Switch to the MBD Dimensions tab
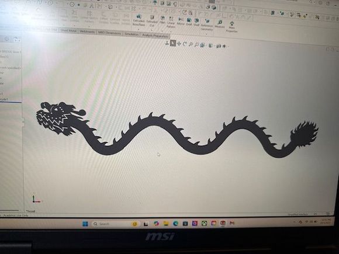Screen dimensions: 339x254 coord(109,33)
